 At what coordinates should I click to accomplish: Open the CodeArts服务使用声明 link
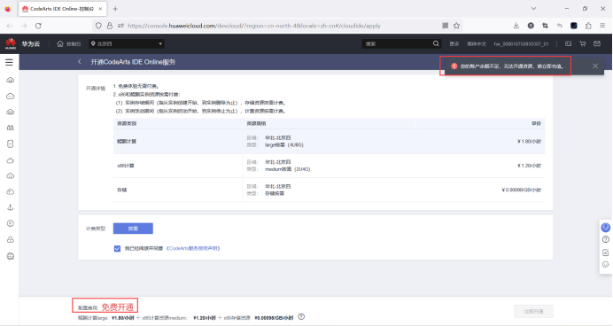(x=193, y=248)
